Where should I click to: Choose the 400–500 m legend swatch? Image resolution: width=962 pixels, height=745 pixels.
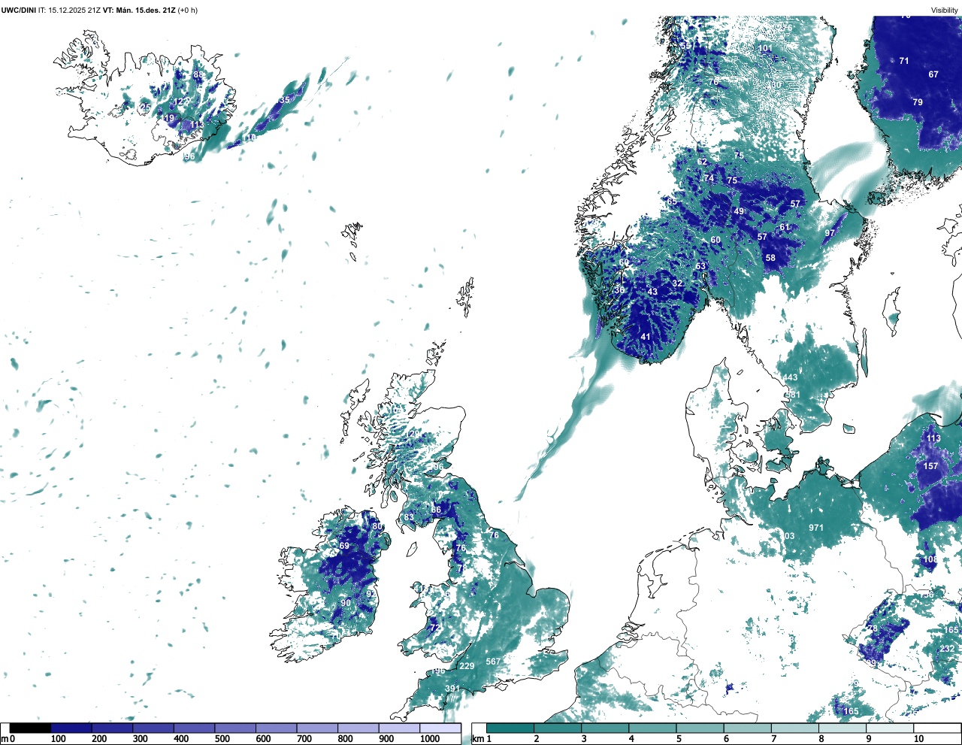point(194,728)
